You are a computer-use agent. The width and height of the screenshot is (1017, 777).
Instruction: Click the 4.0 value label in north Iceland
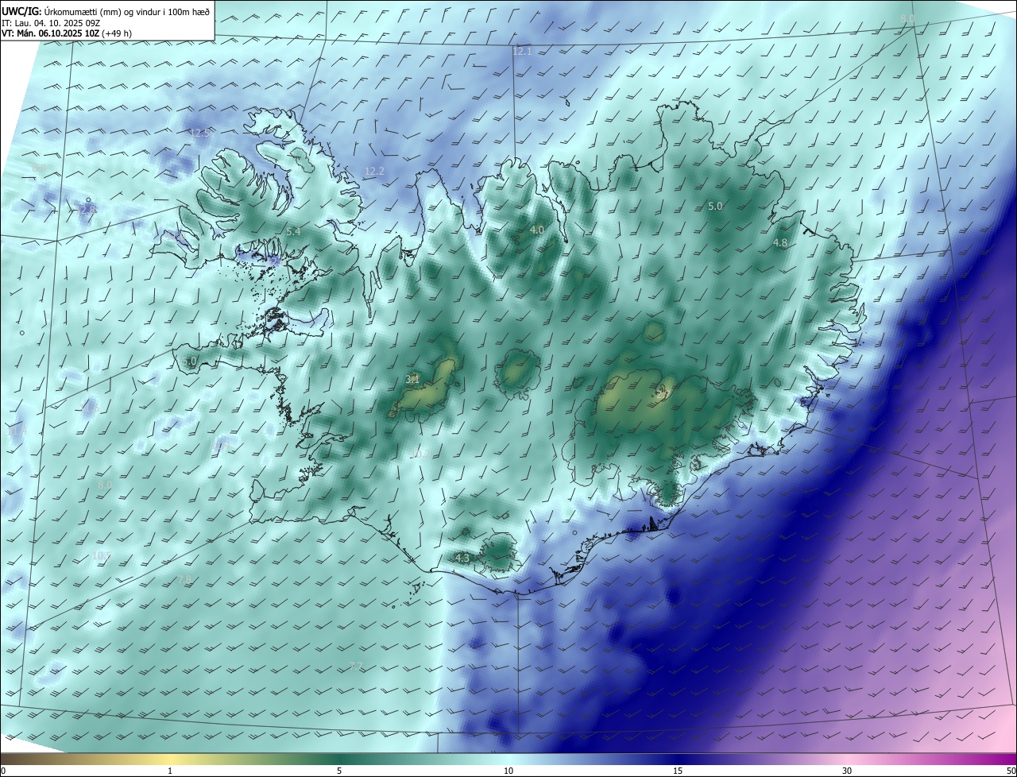click(536, 230)
